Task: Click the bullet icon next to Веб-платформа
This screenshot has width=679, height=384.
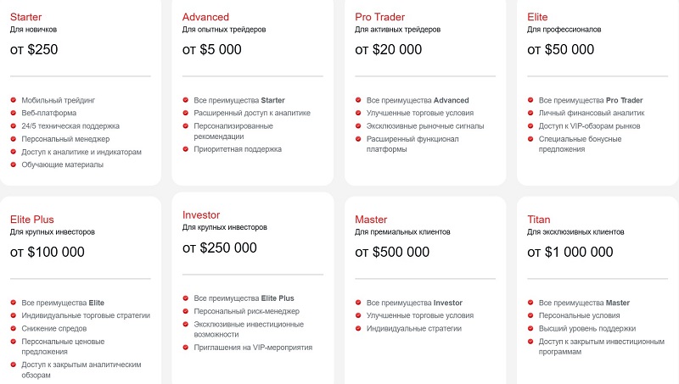Action: point(14,113)
